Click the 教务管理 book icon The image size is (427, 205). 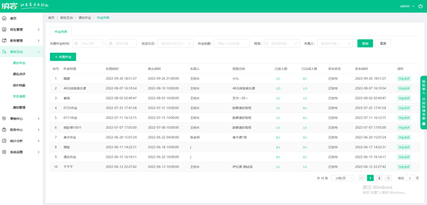(4, 41)
